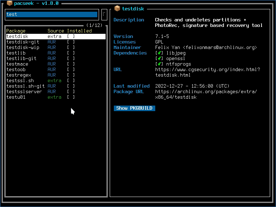Image resolution: width=276 pixels, height=207 pixels.
Task: Toggle the Installed checkbox for testu01
Action: click(70, 97)
